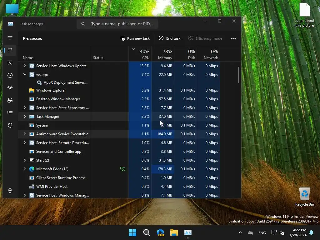Click Learn about this picture desktop icon
320x240 pixels.
304,15
